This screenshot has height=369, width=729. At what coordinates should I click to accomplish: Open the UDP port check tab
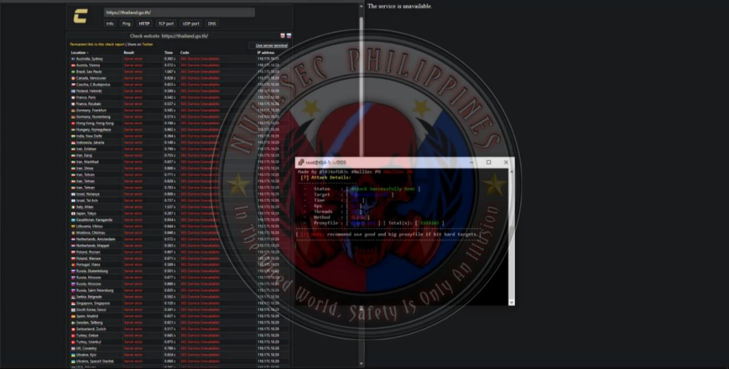tap(191, 24)
